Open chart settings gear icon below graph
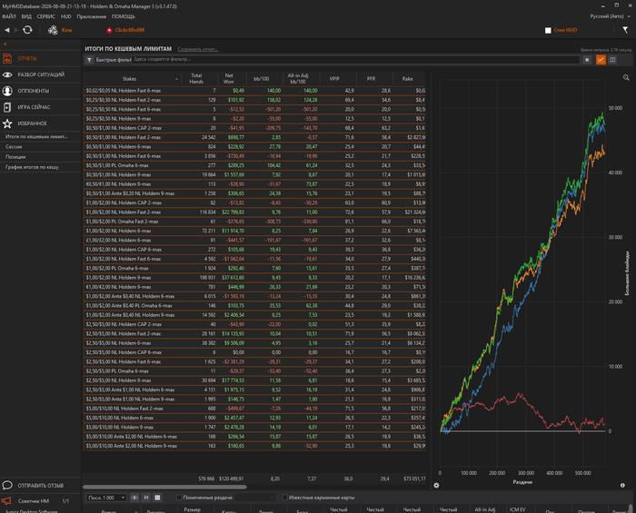 [436, 485]
